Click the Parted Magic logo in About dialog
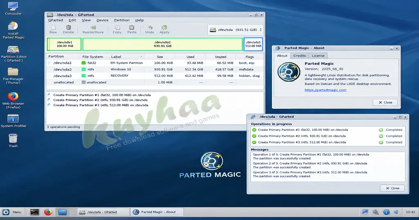 288,72
